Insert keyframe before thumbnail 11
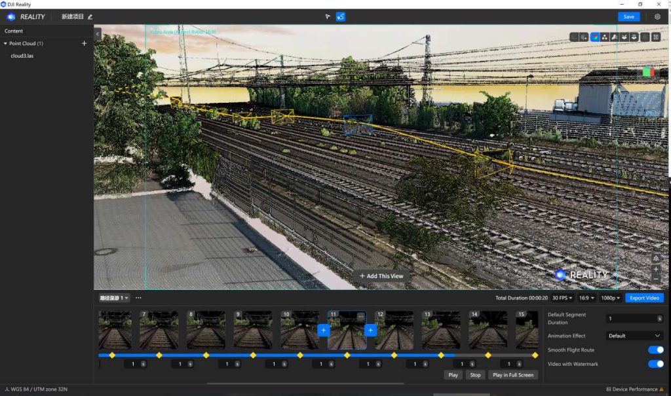The height and width of the screenshot is (396, 671). pyautogui.click(x=323, y=331)
